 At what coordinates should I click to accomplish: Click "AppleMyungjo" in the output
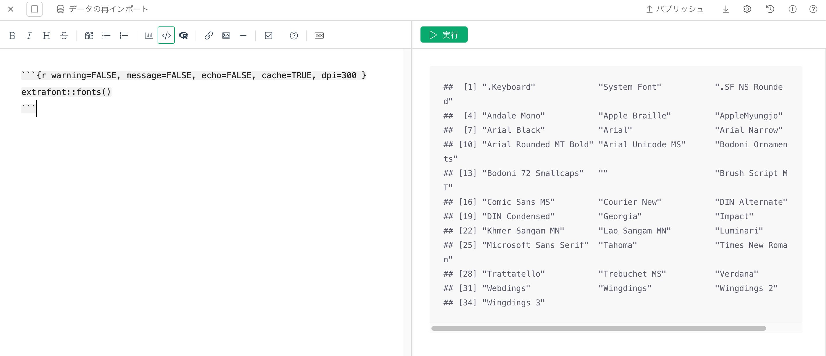[x=749, y=116]
